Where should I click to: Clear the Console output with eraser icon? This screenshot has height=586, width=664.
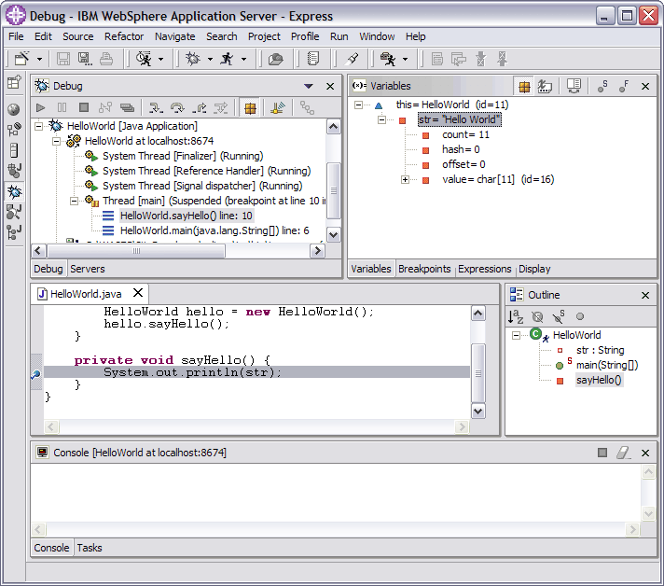[x=623, y=453]
